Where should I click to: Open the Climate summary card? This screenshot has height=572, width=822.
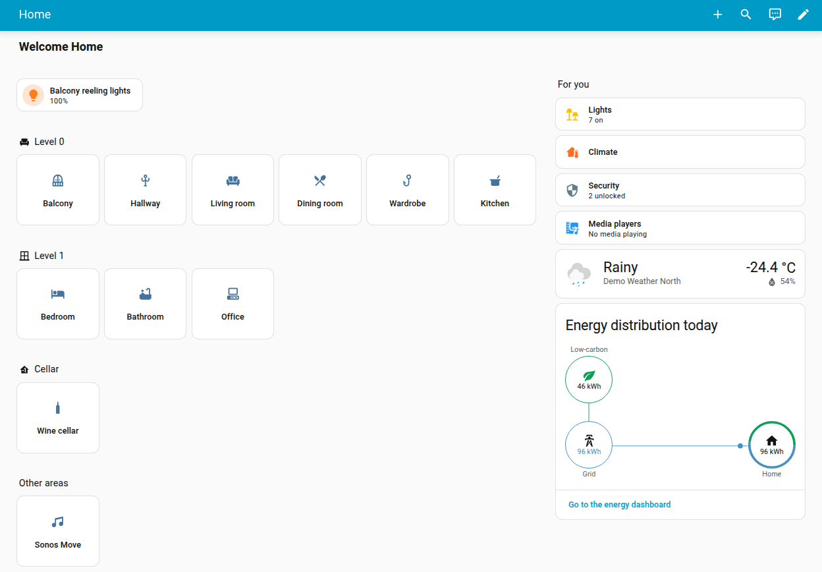point(680,152)
